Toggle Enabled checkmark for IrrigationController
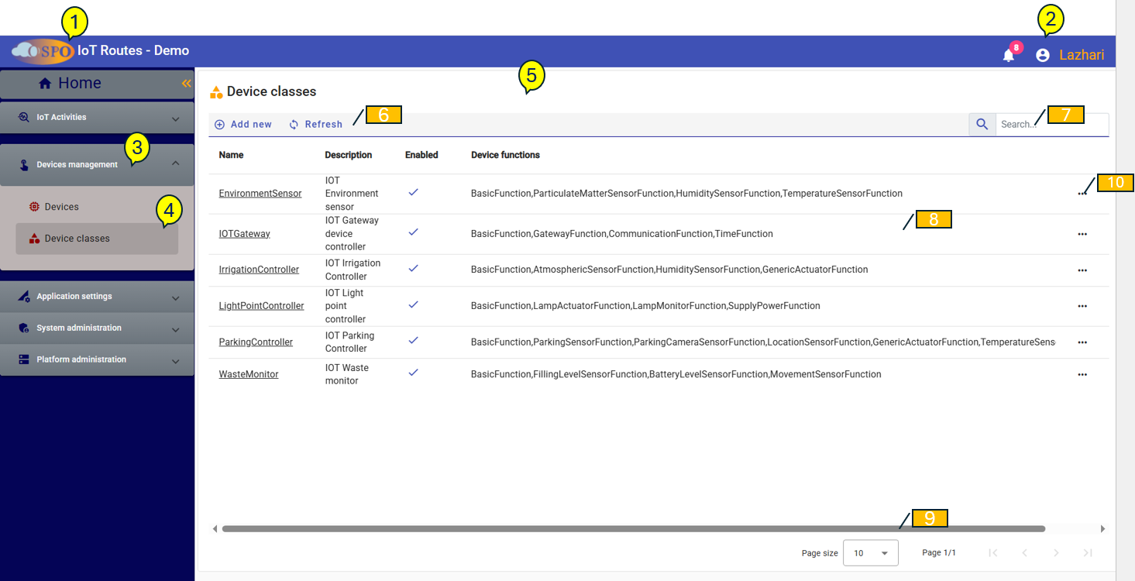The height and width of the screenshot is (581, 1135). pyautogui.click(x=413, y=268)
